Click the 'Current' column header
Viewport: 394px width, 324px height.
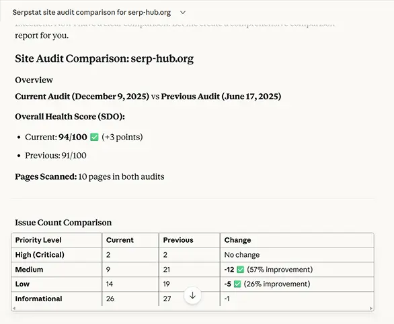120,240
